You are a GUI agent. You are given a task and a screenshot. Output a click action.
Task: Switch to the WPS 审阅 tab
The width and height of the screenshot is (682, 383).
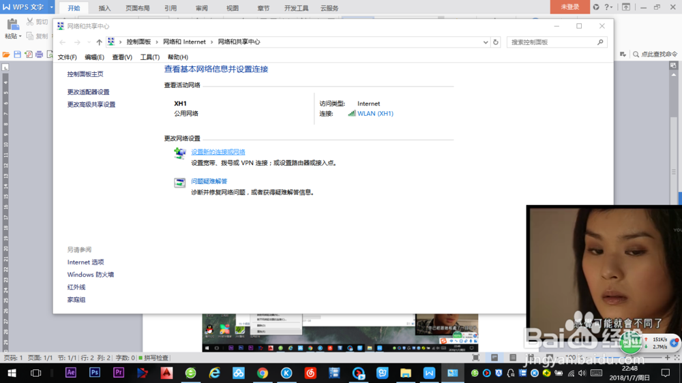(x=201, y=7)
